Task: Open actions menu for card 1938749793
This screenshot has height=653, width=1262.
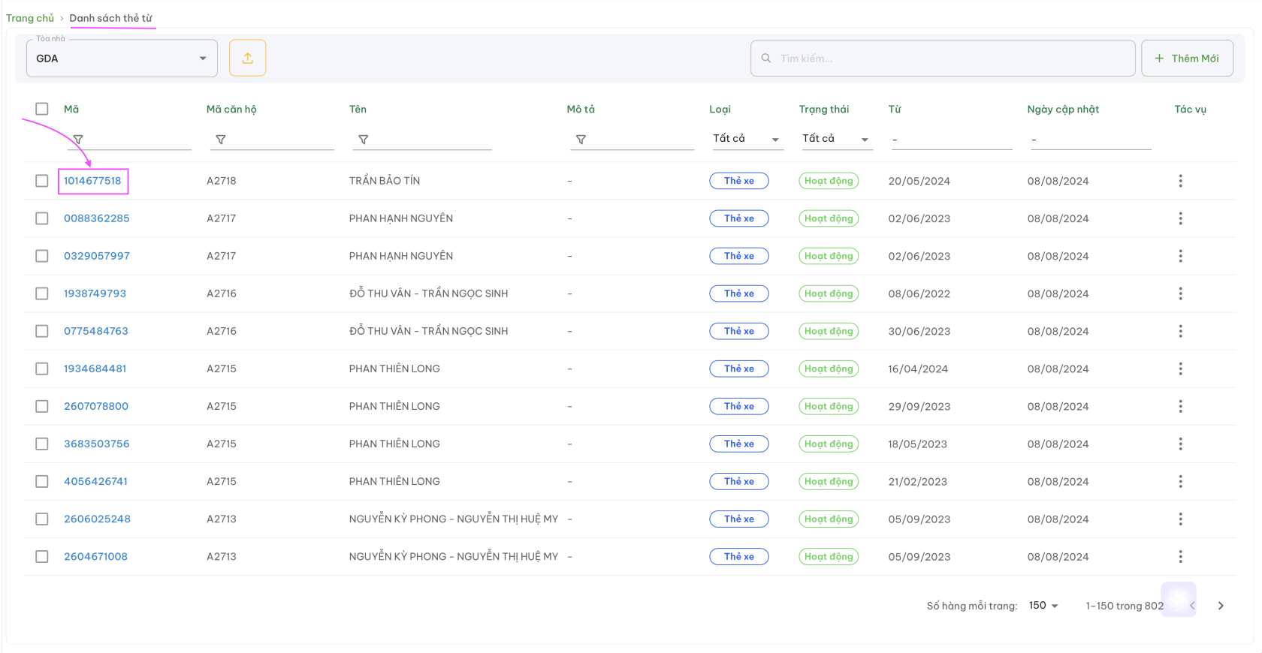Action: (1180, 293)
